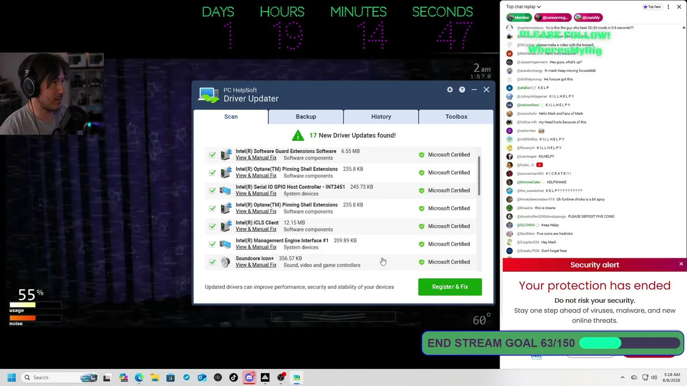Viewport: 687px width, 386px height.
Task: Open Microsoft 365 Copilot from taskbar
Action: (x=123, y=377)
